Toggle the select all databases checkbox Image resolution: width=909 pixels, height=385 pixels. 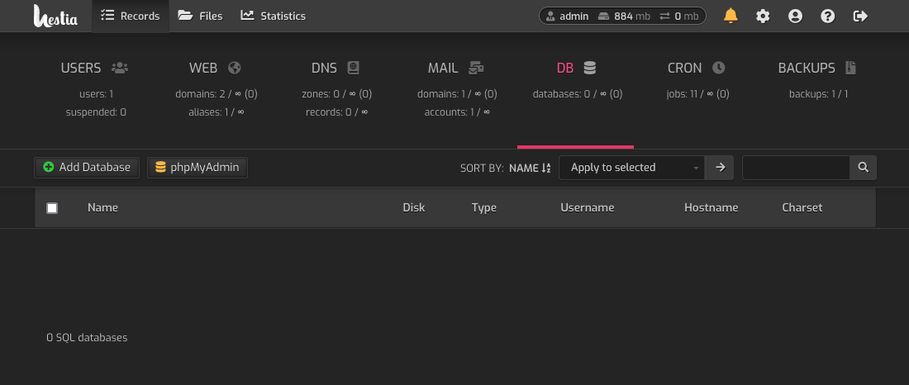tap(52, 208)
